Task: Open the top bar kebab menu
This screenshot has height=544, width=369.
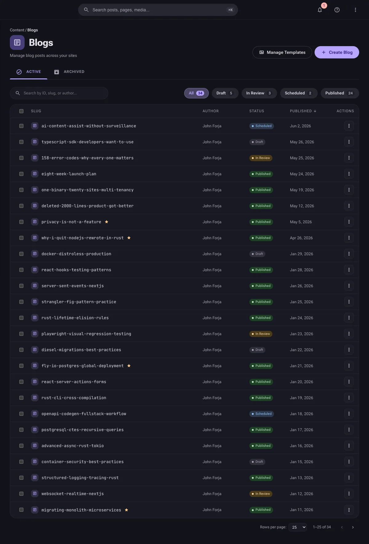Action: (355, 10)
